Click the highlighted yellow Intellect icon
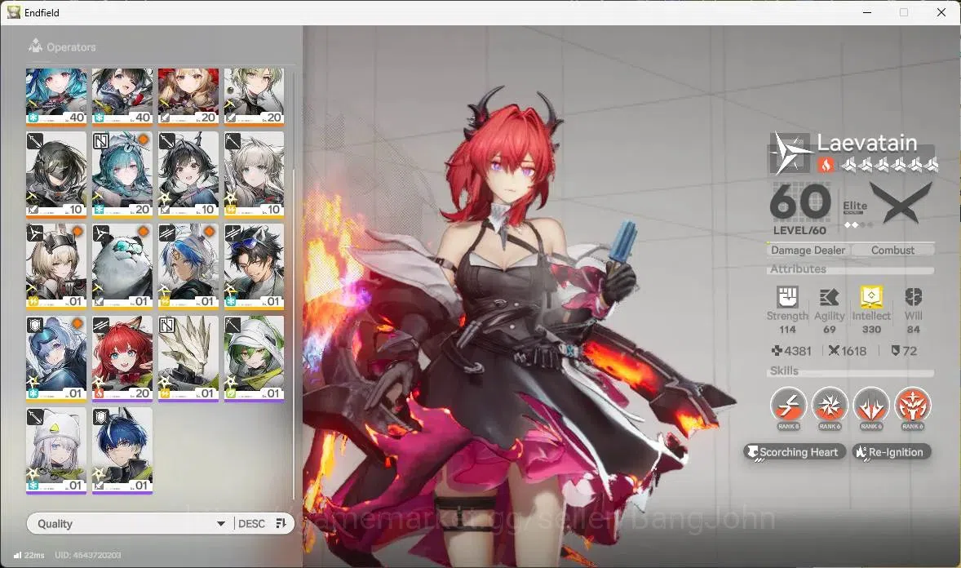 point(871,297)
